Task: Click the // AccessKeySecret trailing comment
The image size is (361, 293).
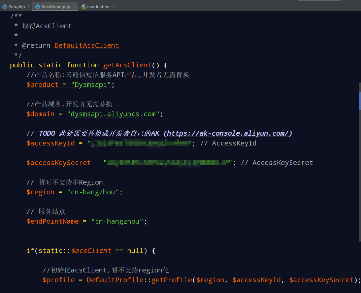Action: point(277,163)
